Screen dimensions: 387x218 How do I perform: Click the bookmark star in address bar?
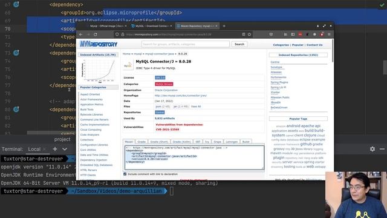(x=249, y=35)
